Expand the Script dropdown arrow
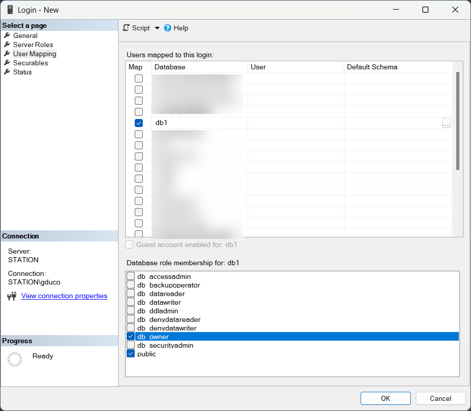The width and height of the screenshot is (471, 411). click(x=157, y=28)
